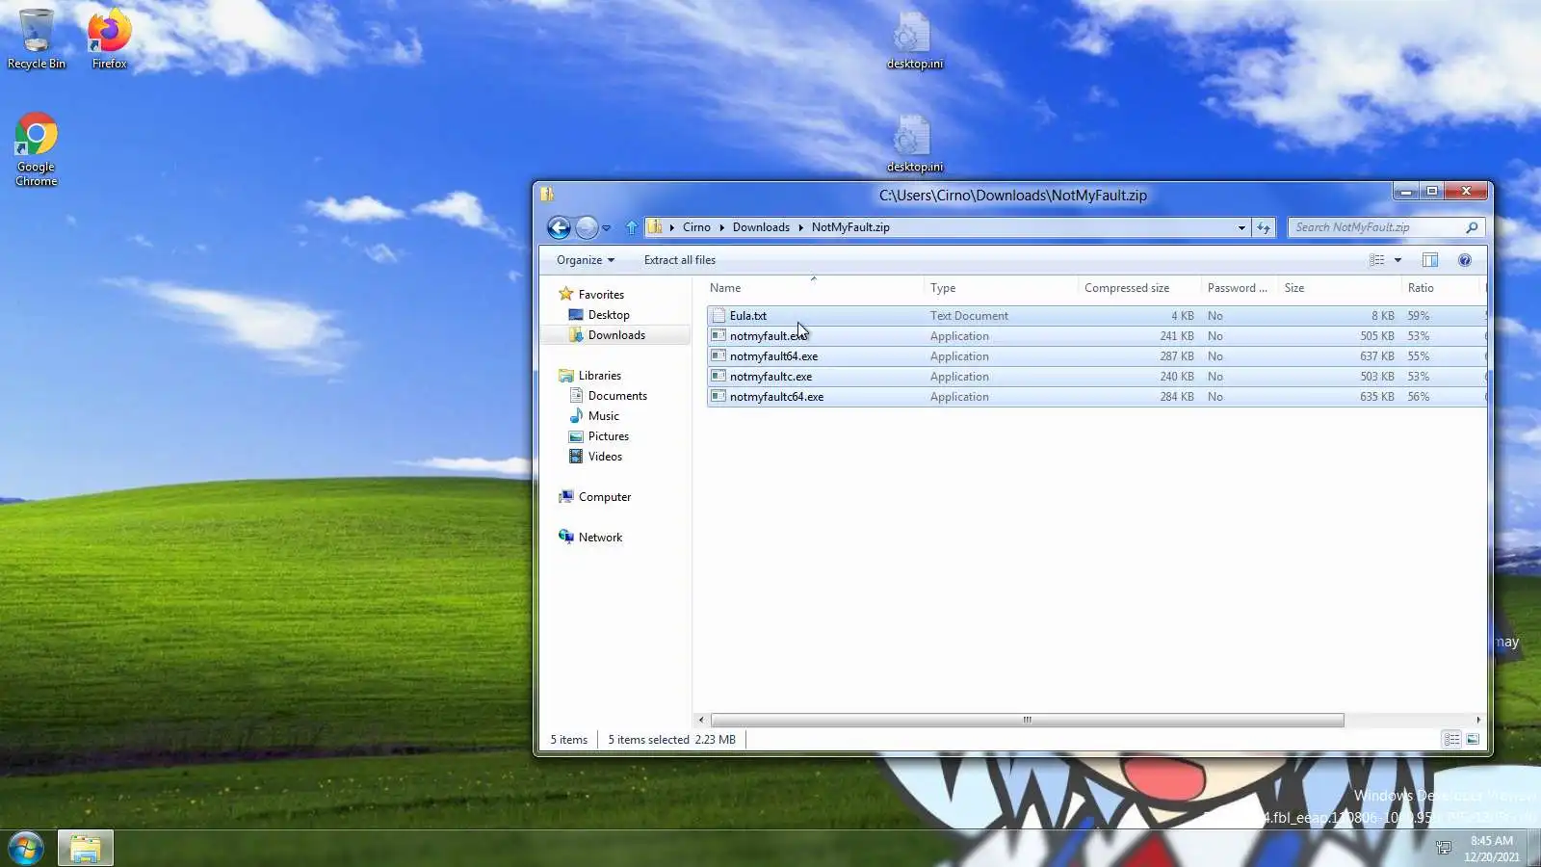Select the notmyfaultc.exe file name
1541x867 pixels.
coord(770,377)
